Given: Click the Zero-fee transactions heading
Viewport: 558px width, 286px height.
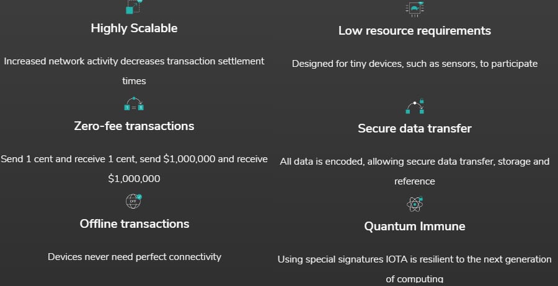Looking at the screenshot, I should 134,126.
